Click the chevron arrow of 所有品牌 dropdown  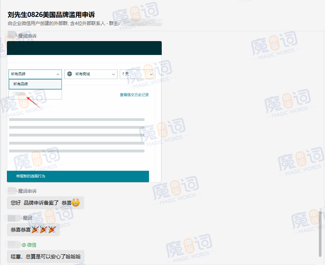58,75
